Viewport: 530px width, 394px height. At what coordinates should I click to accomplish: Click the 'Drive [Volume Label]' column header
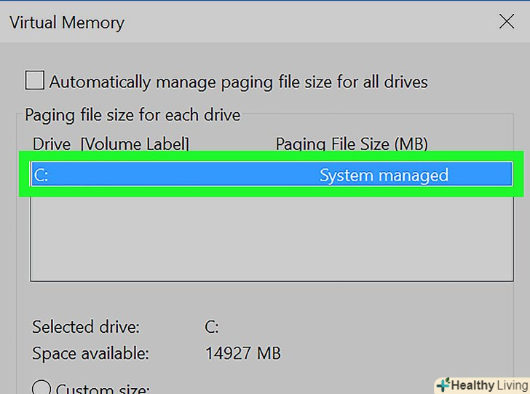click(111, 144)
